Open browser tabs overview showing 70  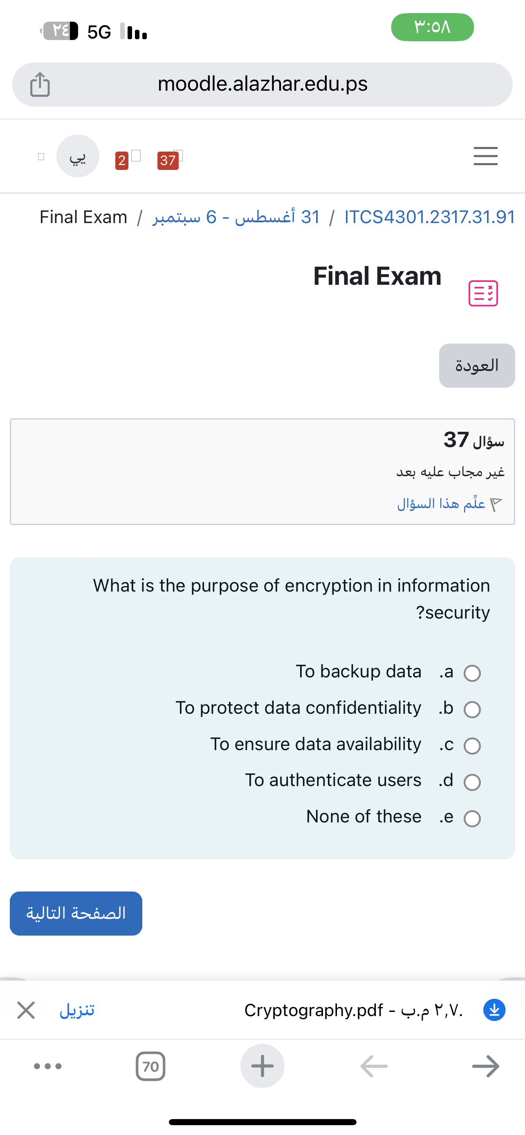[x=151, y=1066]
